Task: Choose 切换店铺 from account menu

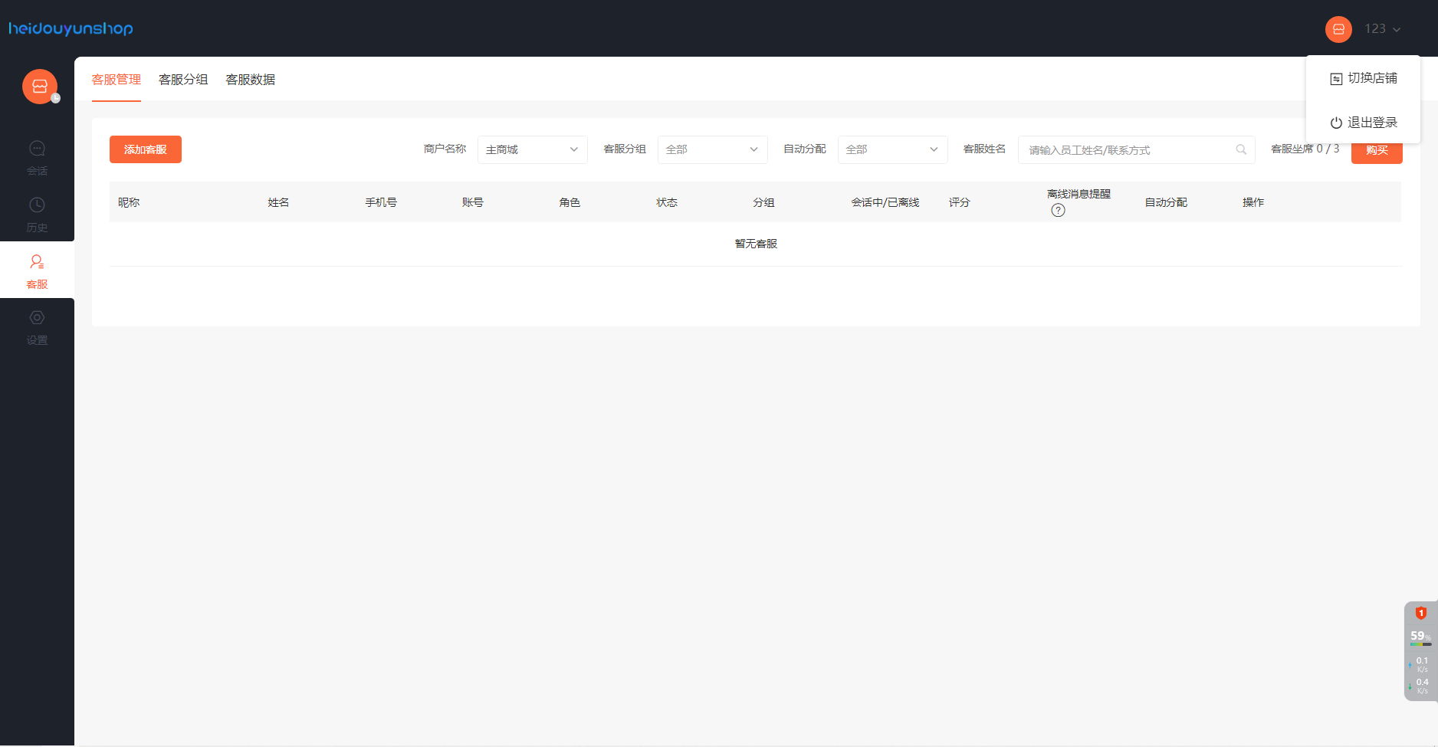Action: point(1364,78)
